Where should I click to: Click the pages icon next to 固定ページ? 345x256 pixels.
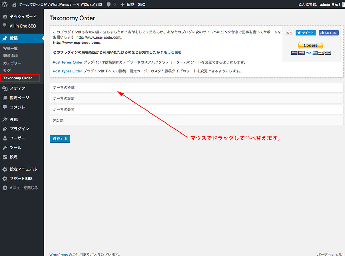(x=5, y=98)
